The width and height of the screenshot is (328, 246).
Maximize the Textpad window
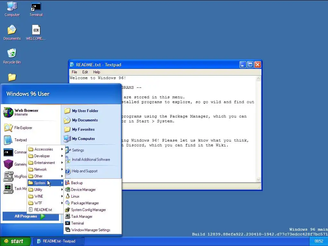[250, 65]
